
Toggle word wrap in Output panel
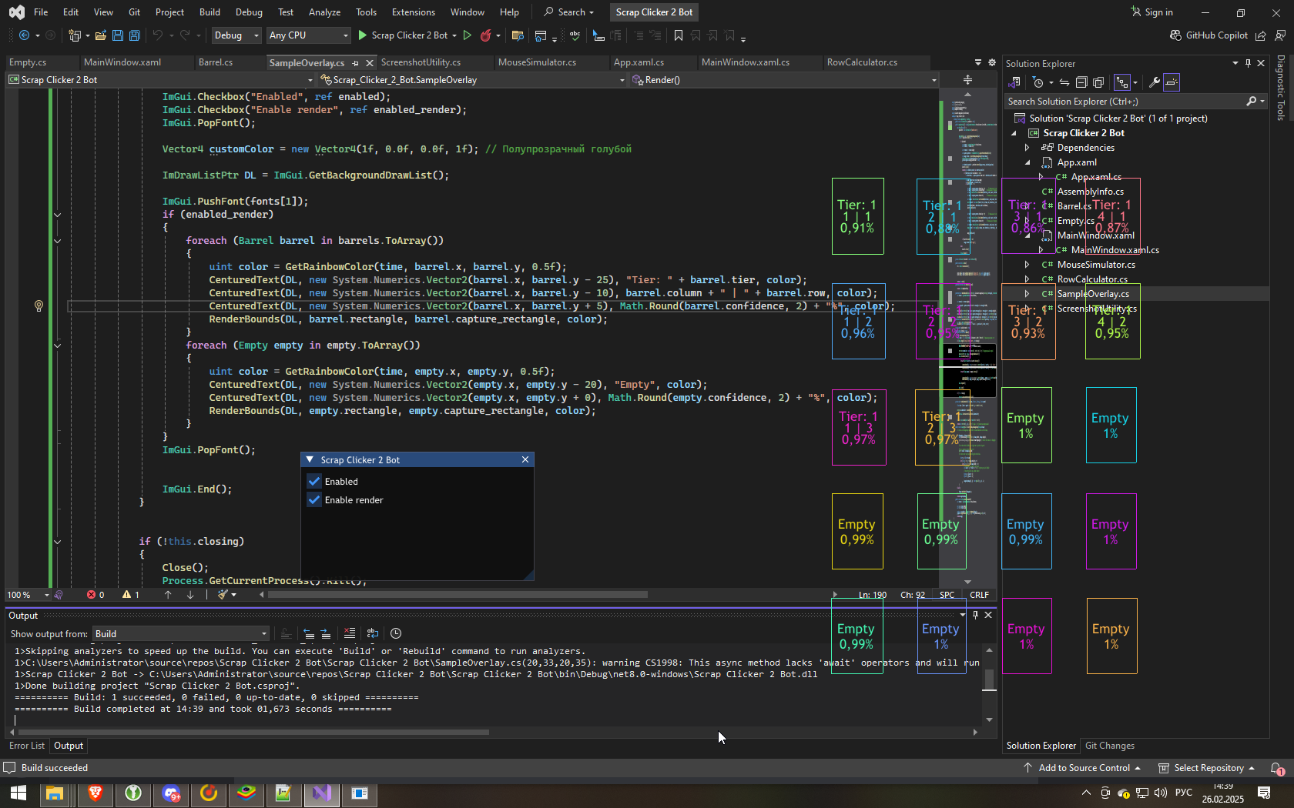point(373,633)
